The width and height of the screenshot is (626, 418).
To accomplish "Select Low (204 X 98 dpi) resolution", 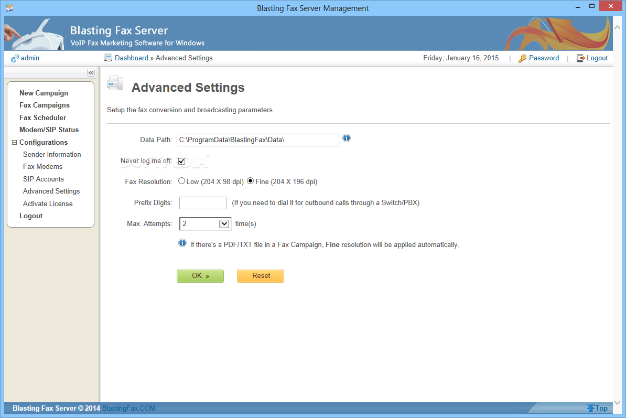I will click(181, 181).
